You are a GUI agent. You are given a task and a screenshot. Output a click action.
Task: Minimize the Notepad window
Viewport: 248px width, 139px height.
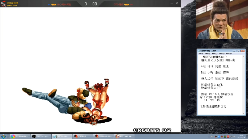coord(234,51)
